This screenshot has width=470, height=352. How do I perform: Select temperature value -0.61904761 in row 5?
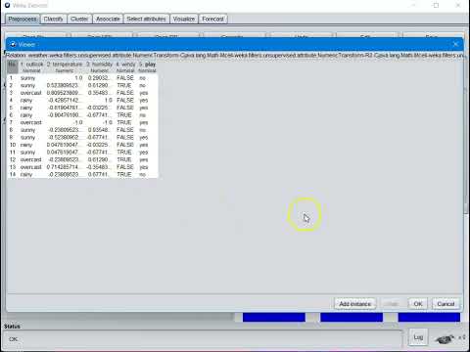[x=65, y=108]
